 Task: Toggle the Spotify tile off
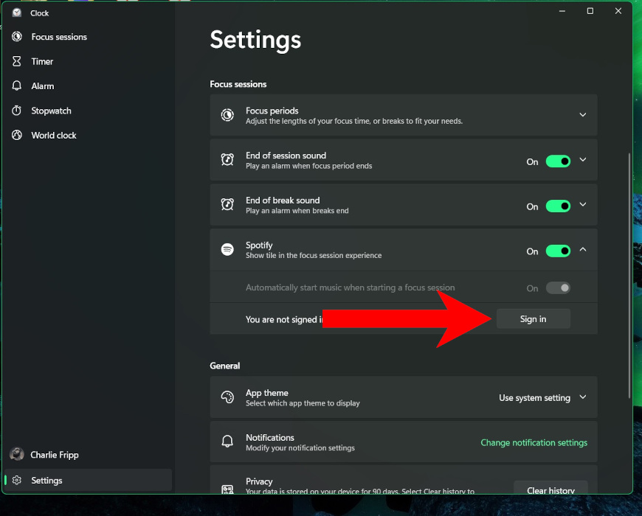point(559,251)
